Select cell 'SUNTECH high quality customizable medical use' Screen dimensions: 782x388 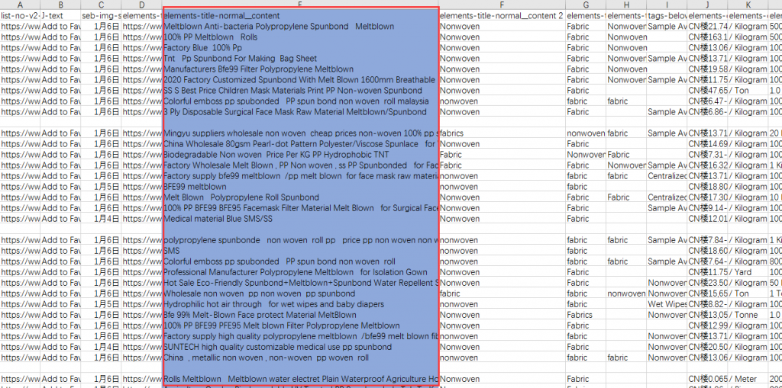(x=301, y=347)
